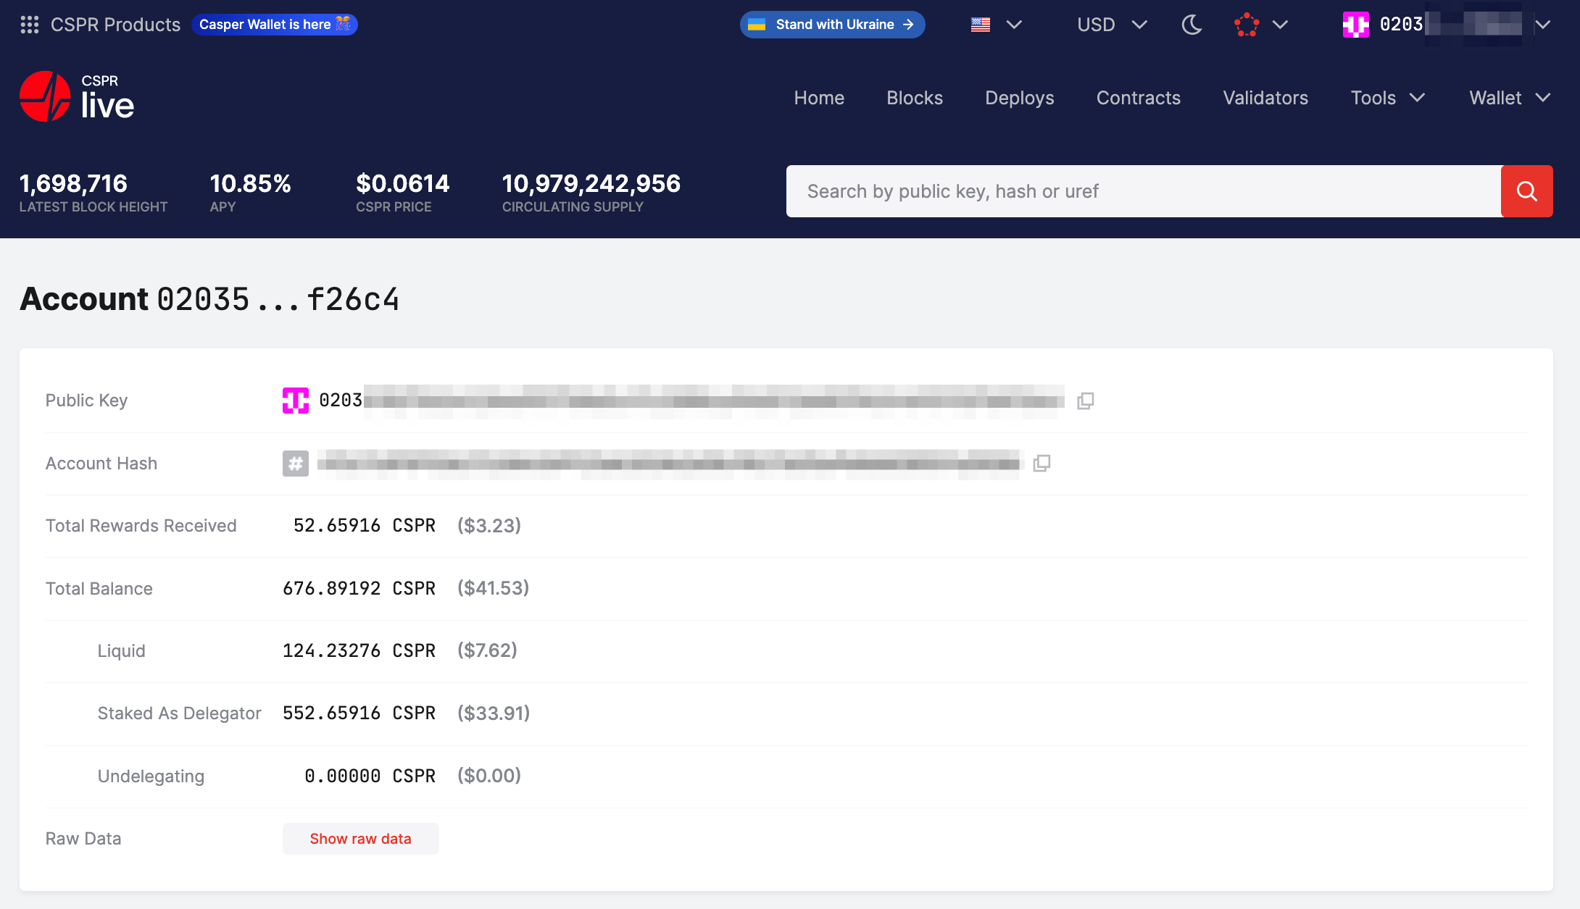The image size is (1580, 909).
Task: Toggle dark mode with the moon icon
Action: (1192, 25)
